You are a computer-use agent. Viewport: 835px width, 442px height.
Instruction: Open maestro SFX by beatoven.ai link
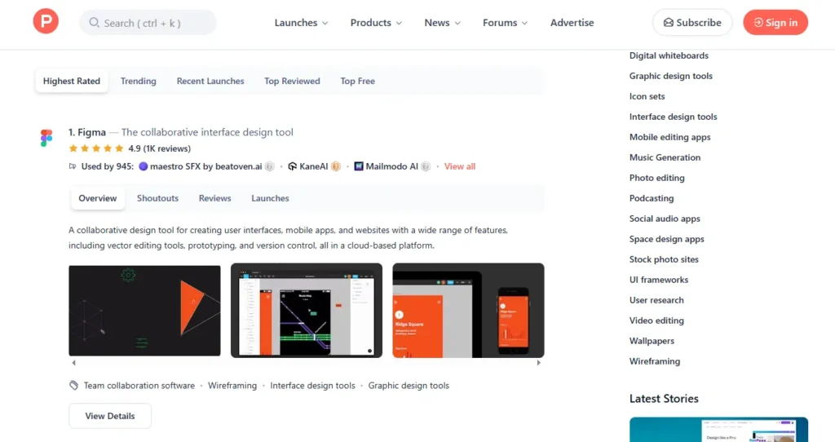[x=205, y=166]
